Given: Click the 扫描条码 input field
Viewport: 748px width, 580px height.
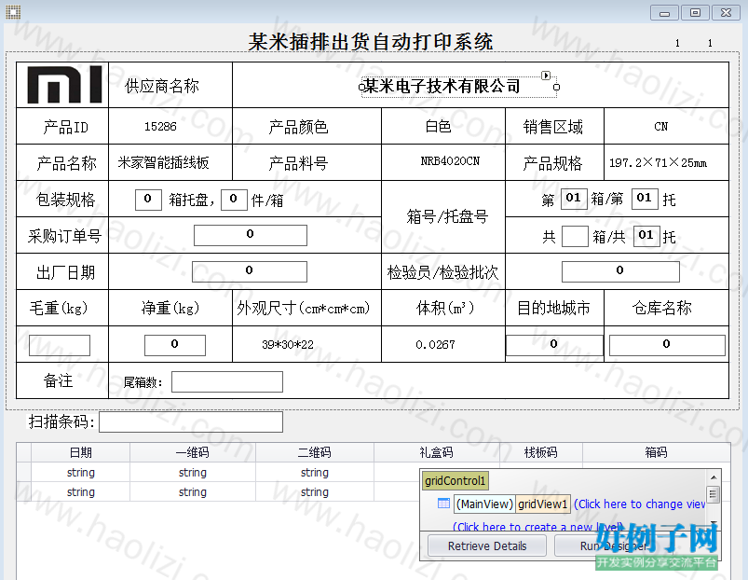Looking at the screenshot, I should (x=191, y=422).
